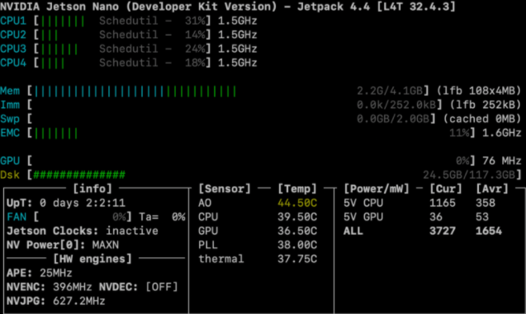Click the 0.0k/252.0kB Imm value

(x=396, y=105)
